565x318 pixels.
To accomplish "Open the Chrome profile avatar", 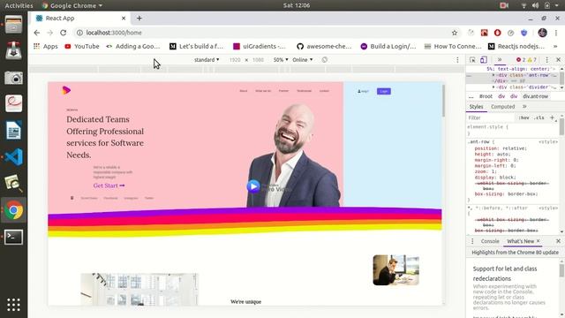I will [542, 33].
